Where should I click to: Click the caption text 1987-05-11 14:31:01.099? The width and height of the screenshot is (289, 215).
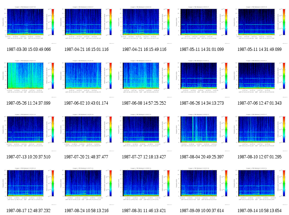202,49
